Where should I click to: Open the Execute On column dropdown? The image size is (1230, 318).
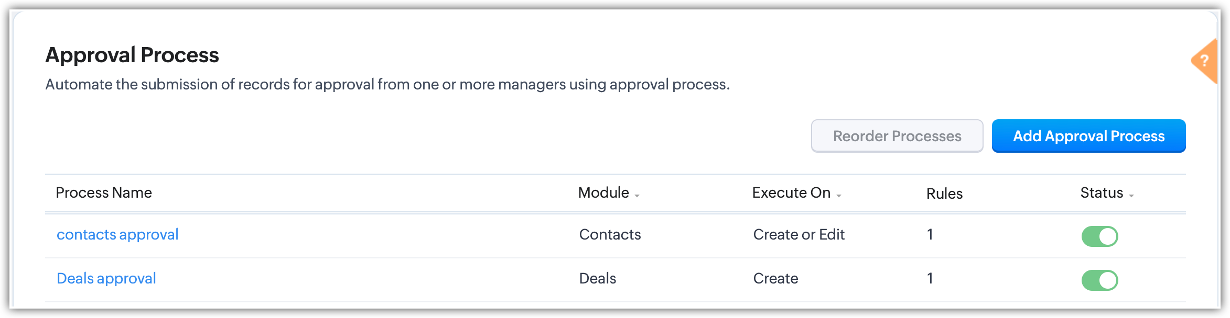click(838, 195)
